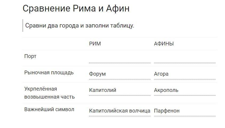The height and width of the screenshot is (128, 225).
Task: Click the word Сравнение in the heading
Action: point(47,9)
